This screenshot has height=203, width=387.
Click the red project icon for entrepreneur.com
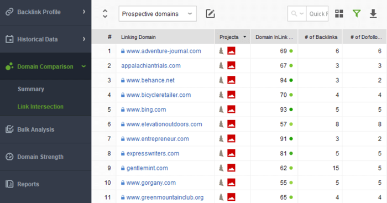click(x=231, y=138)
